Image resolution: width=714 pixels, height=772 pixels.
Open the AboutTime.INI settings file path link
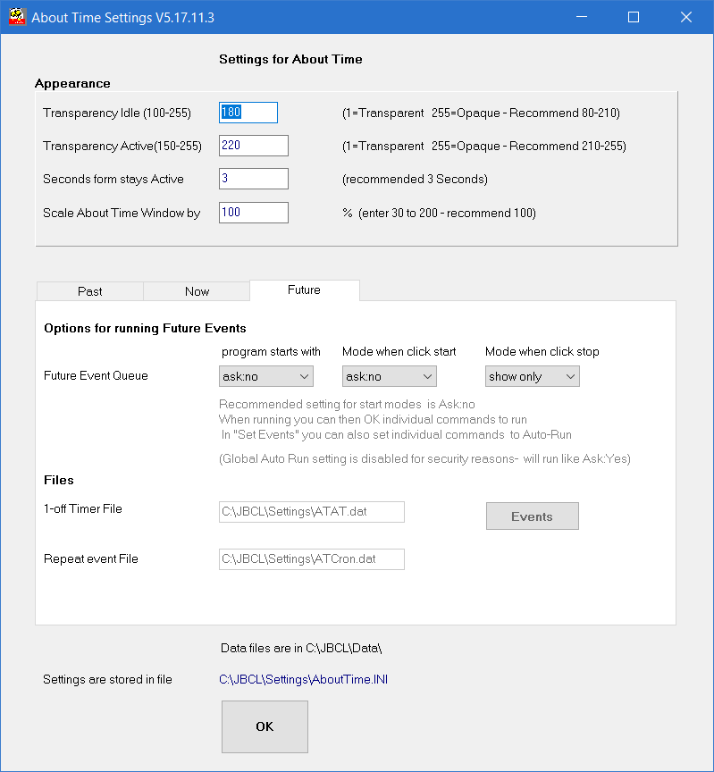tap(304, 680)
